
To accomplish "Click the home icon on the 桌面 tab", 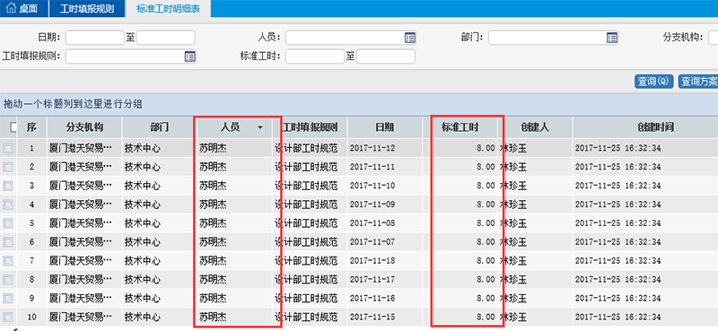I will coord(12,9).
